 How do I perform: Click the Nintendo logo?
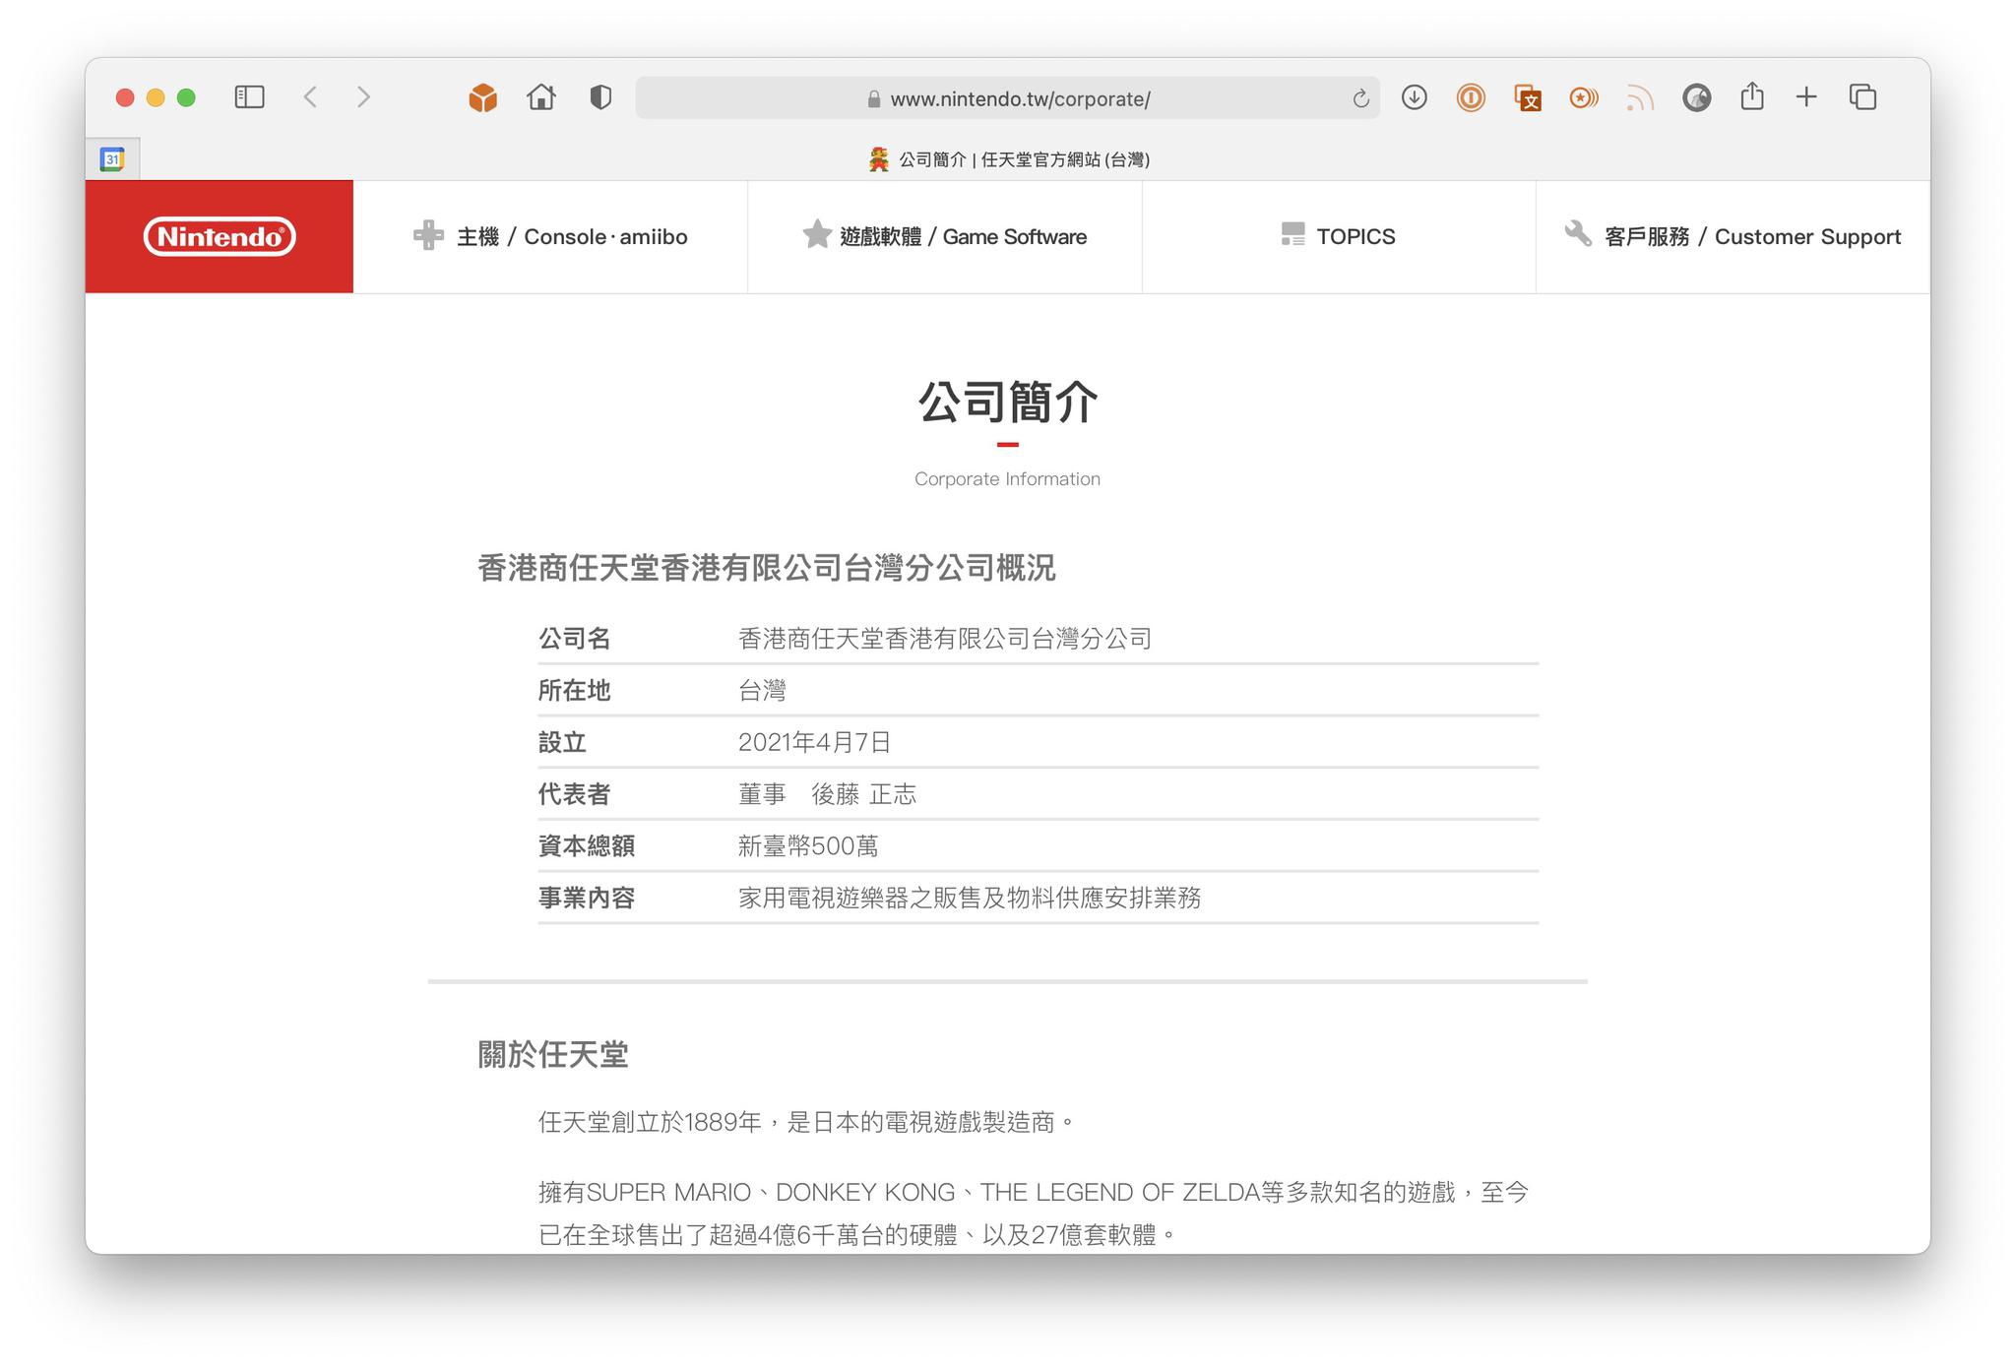(x=220, y=236)
